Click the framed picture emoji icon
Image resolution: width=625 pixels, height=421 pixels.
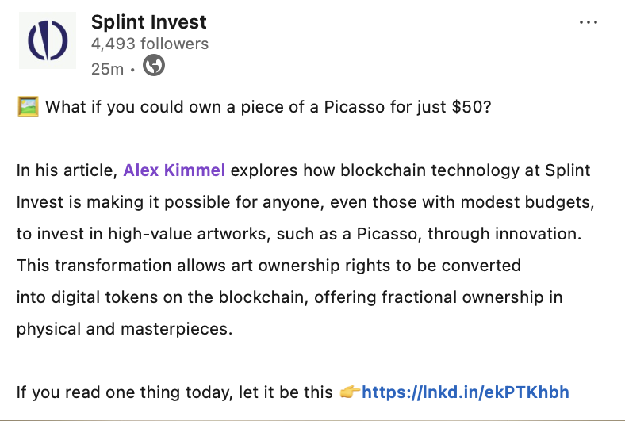28,106
